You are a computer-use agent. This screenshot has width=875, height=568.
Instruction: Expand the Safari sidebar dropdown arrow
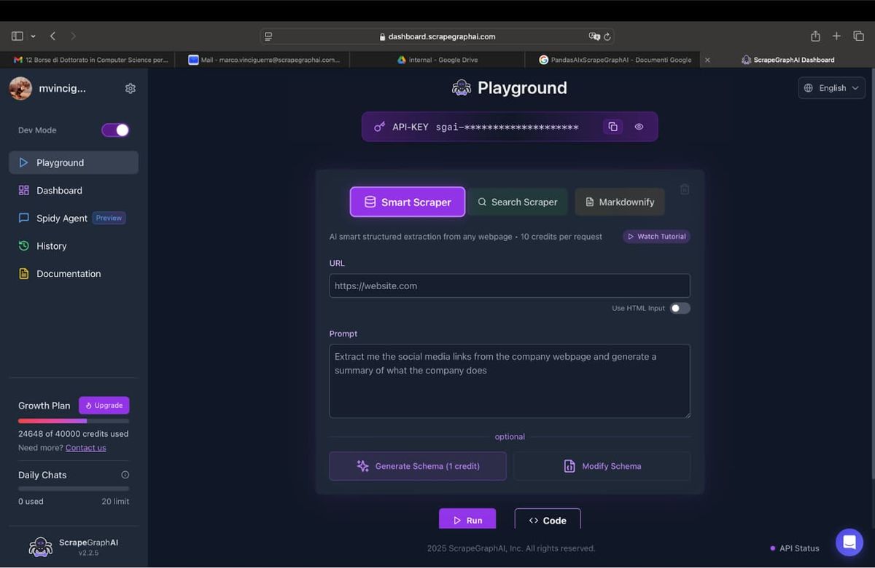(x=33, y=36)
